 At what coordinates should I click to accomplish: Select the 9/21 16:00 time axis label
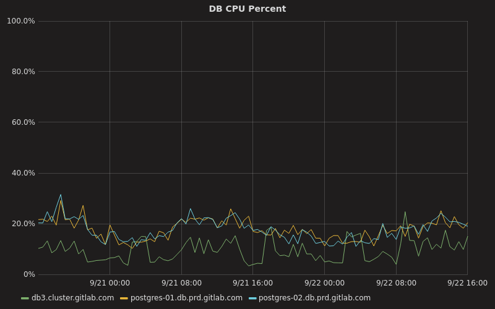(252, 283)
